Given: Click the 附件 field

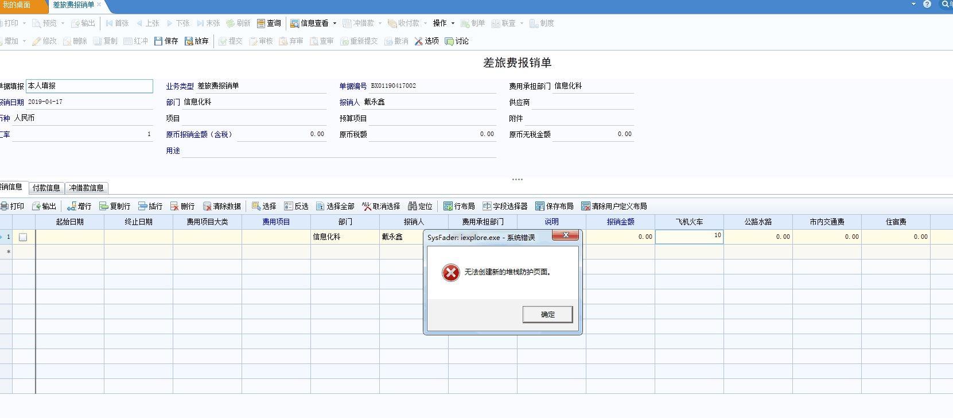Looking at the screenshot, I should [579, 118].
